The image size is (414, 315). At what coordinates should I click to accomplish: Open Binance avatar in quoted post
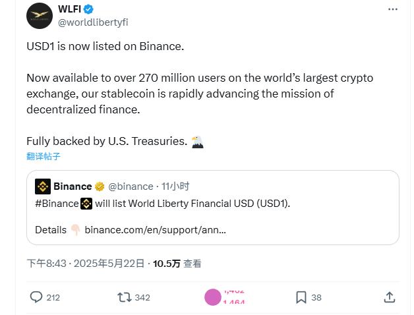[x=43, y=186]
